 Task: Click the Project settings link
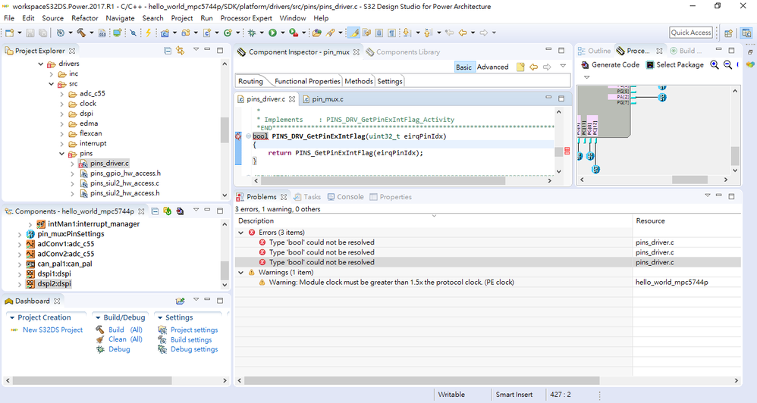click(x=194, y=330)
